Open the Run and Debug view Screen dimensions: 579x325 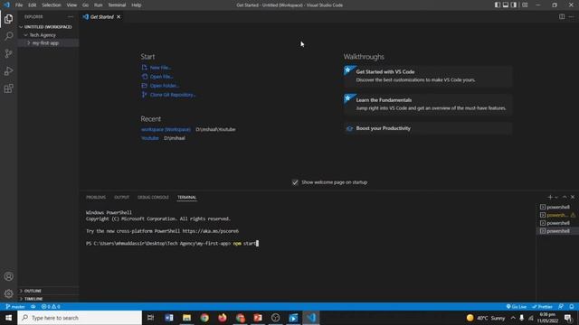click(8, 70)
